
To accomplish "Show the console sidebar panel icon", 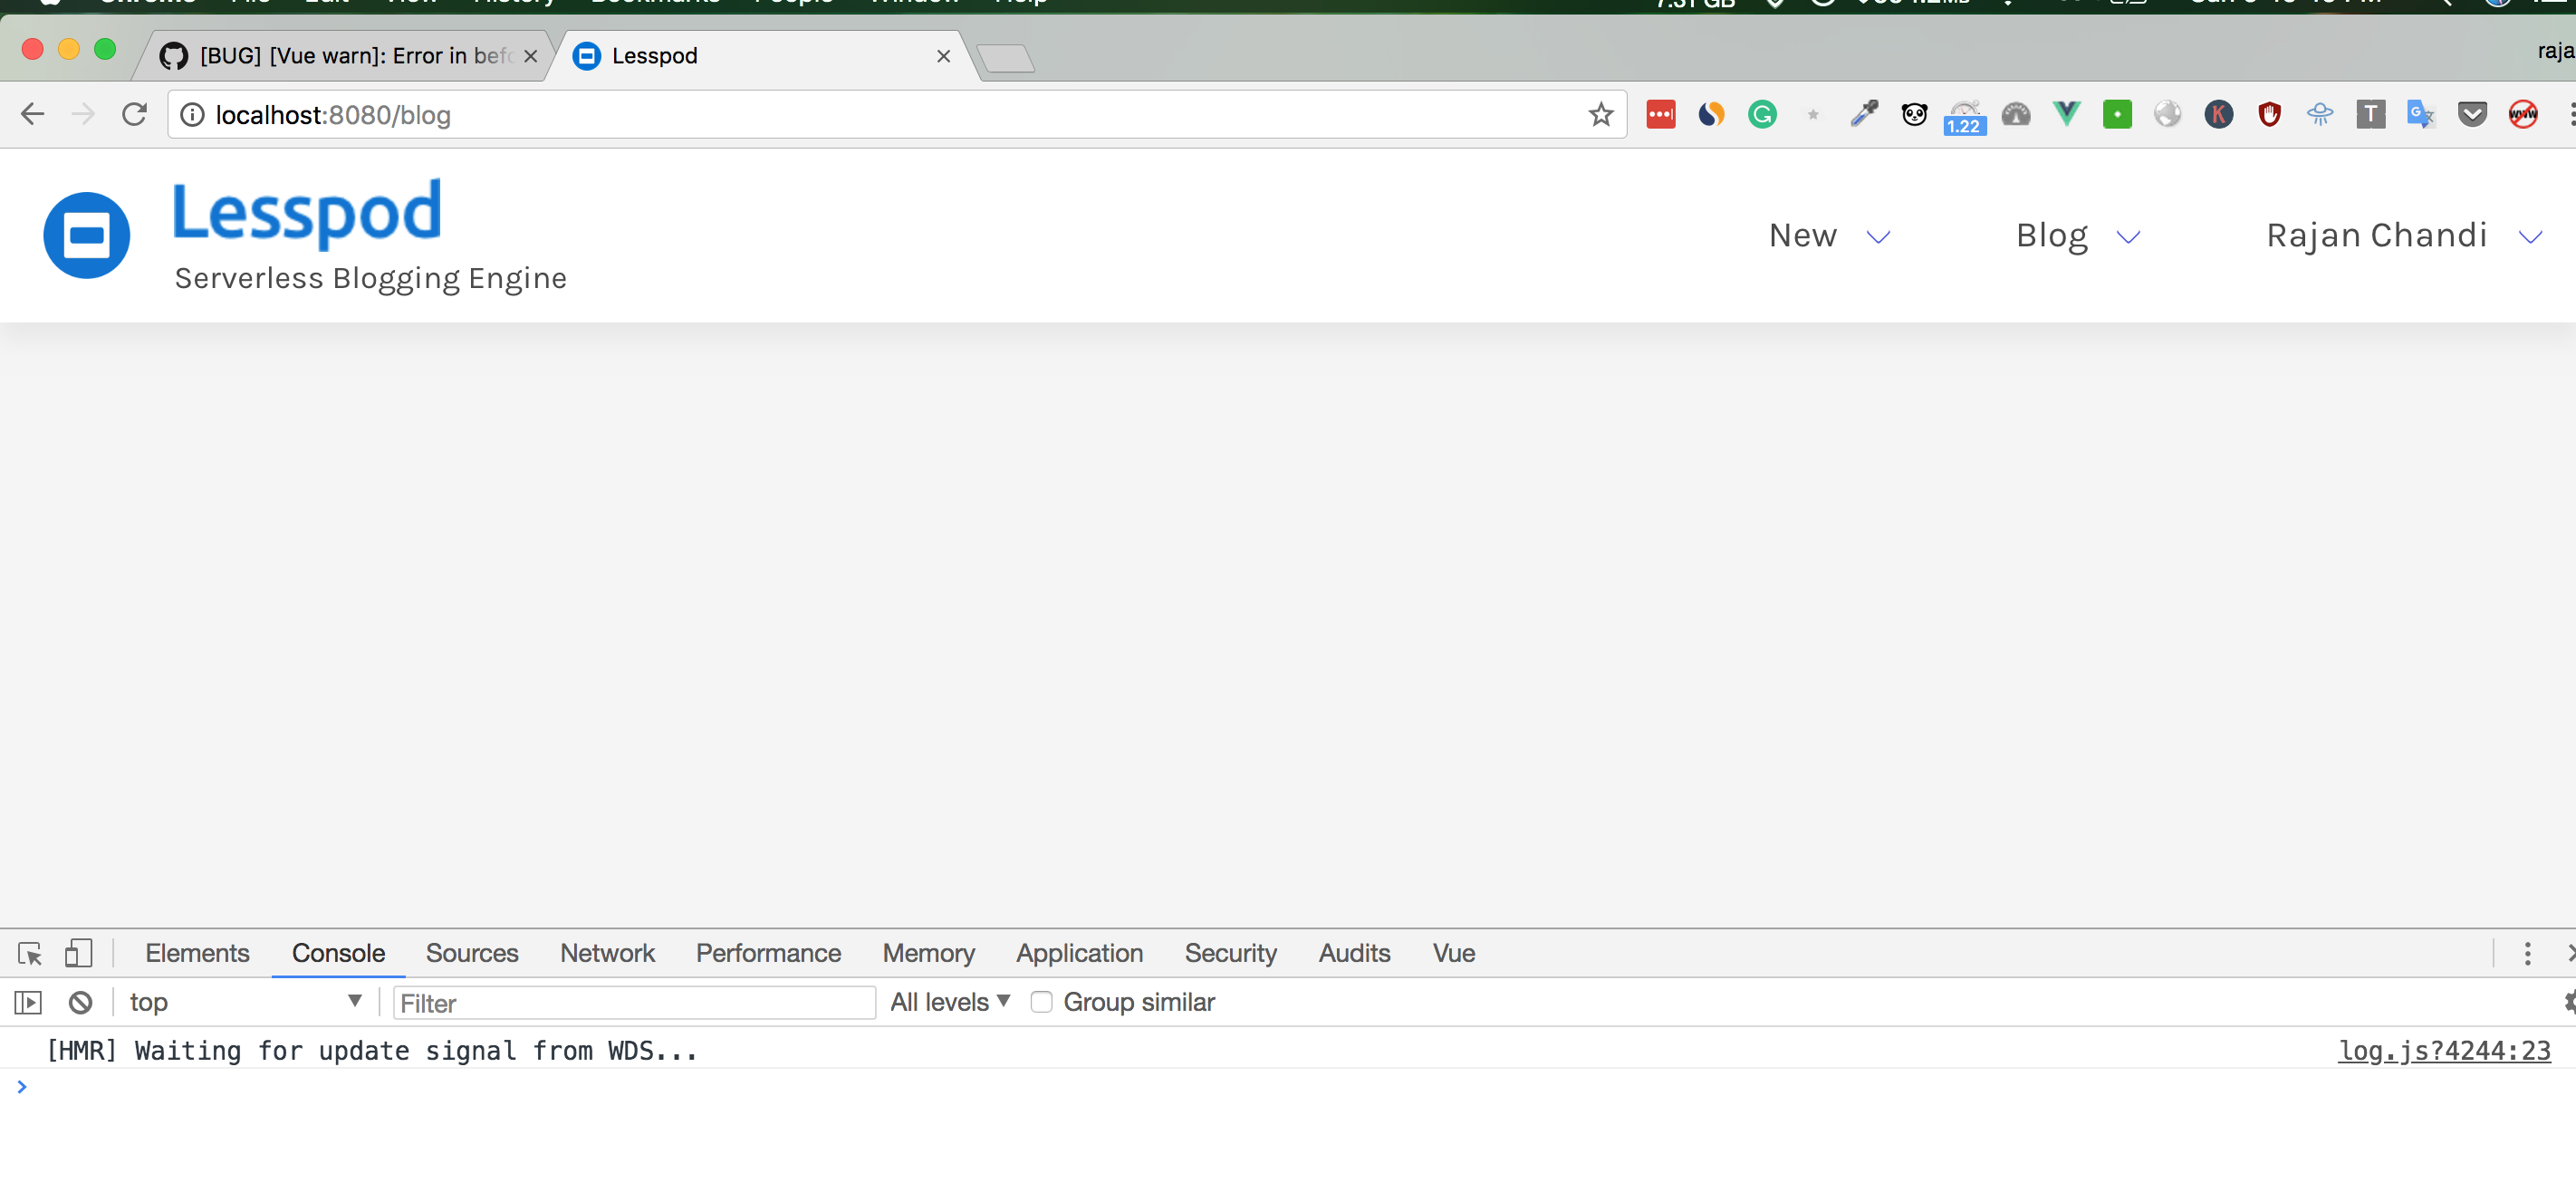I will (x=28, y=1002).
